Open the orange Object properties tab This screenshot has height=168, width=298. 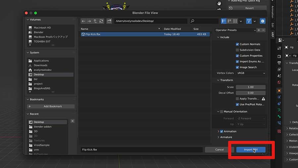pos(279,91)
